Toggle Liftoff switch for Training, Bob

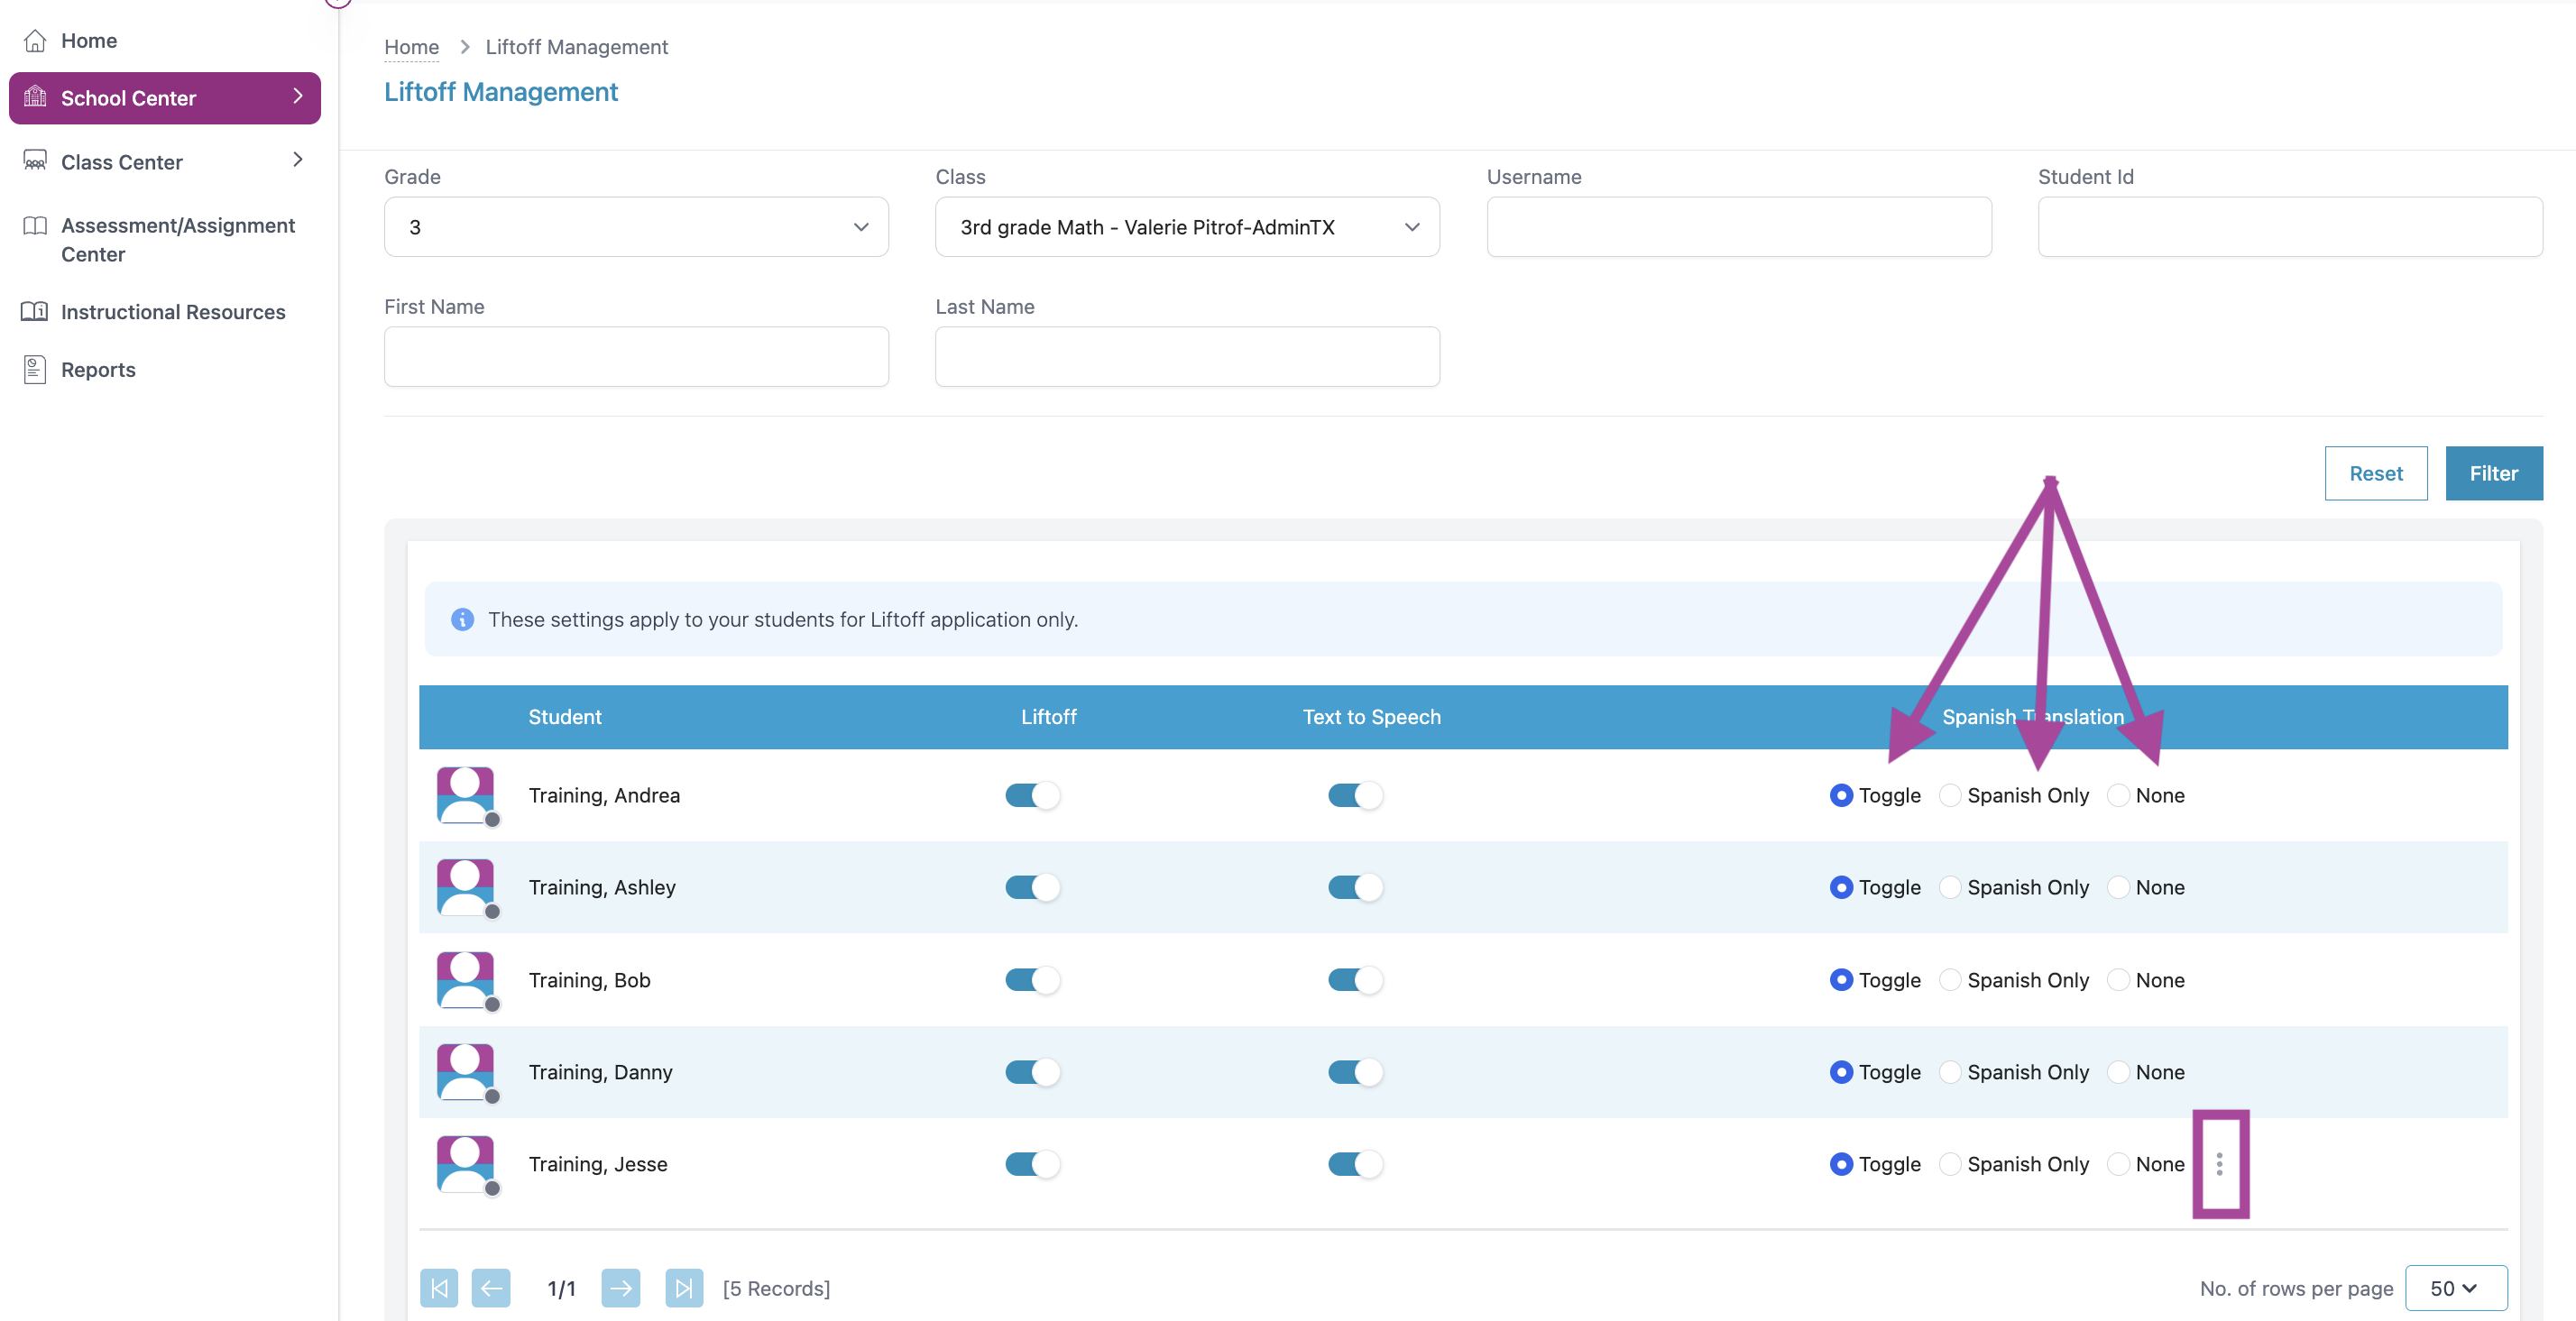click(x=1032, y=980)
